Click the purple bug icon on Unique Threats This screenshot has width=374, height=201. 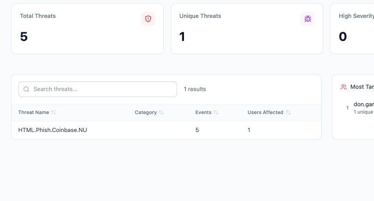[307, 19]
